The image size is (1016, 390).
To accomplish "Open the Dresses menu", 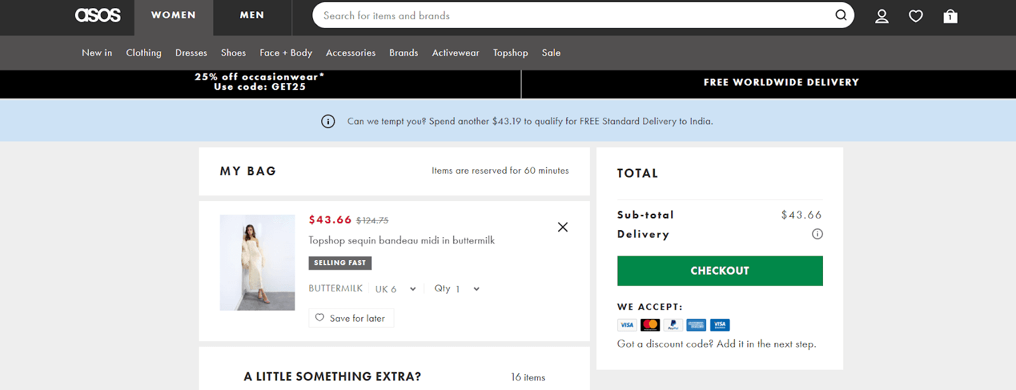I will tap(191, 53).
